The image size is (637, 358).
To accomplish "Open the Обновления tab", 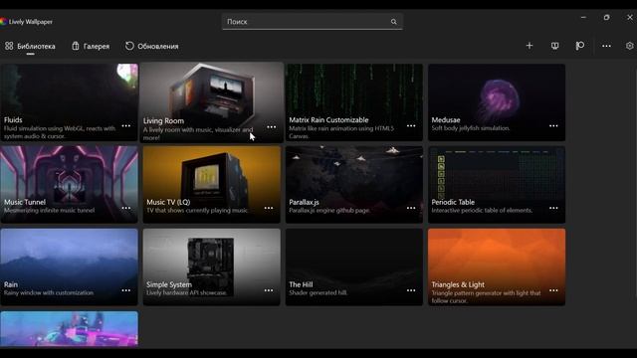I will coord(152,47).
